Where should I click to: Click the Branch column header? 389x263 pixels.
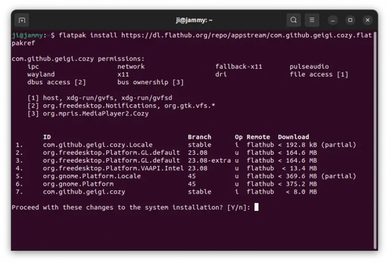199,137
